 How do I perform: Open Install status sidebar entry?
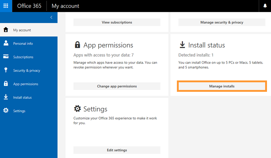pos(29,97)
